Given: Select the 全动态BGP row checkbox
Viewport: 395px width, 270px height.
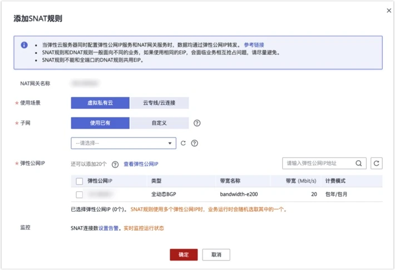Looking at the screenshot, I should [80, 195].
